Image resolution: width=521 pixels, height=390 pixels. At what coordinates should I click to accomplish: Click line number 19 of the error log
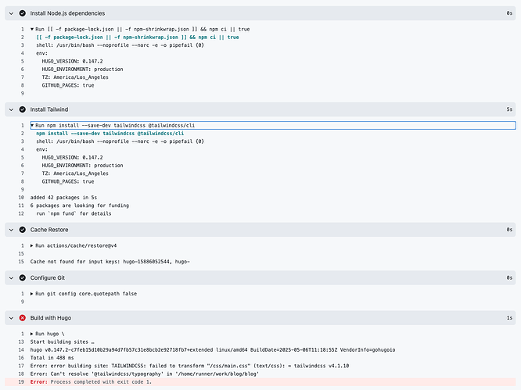click(x=21, y=382)
